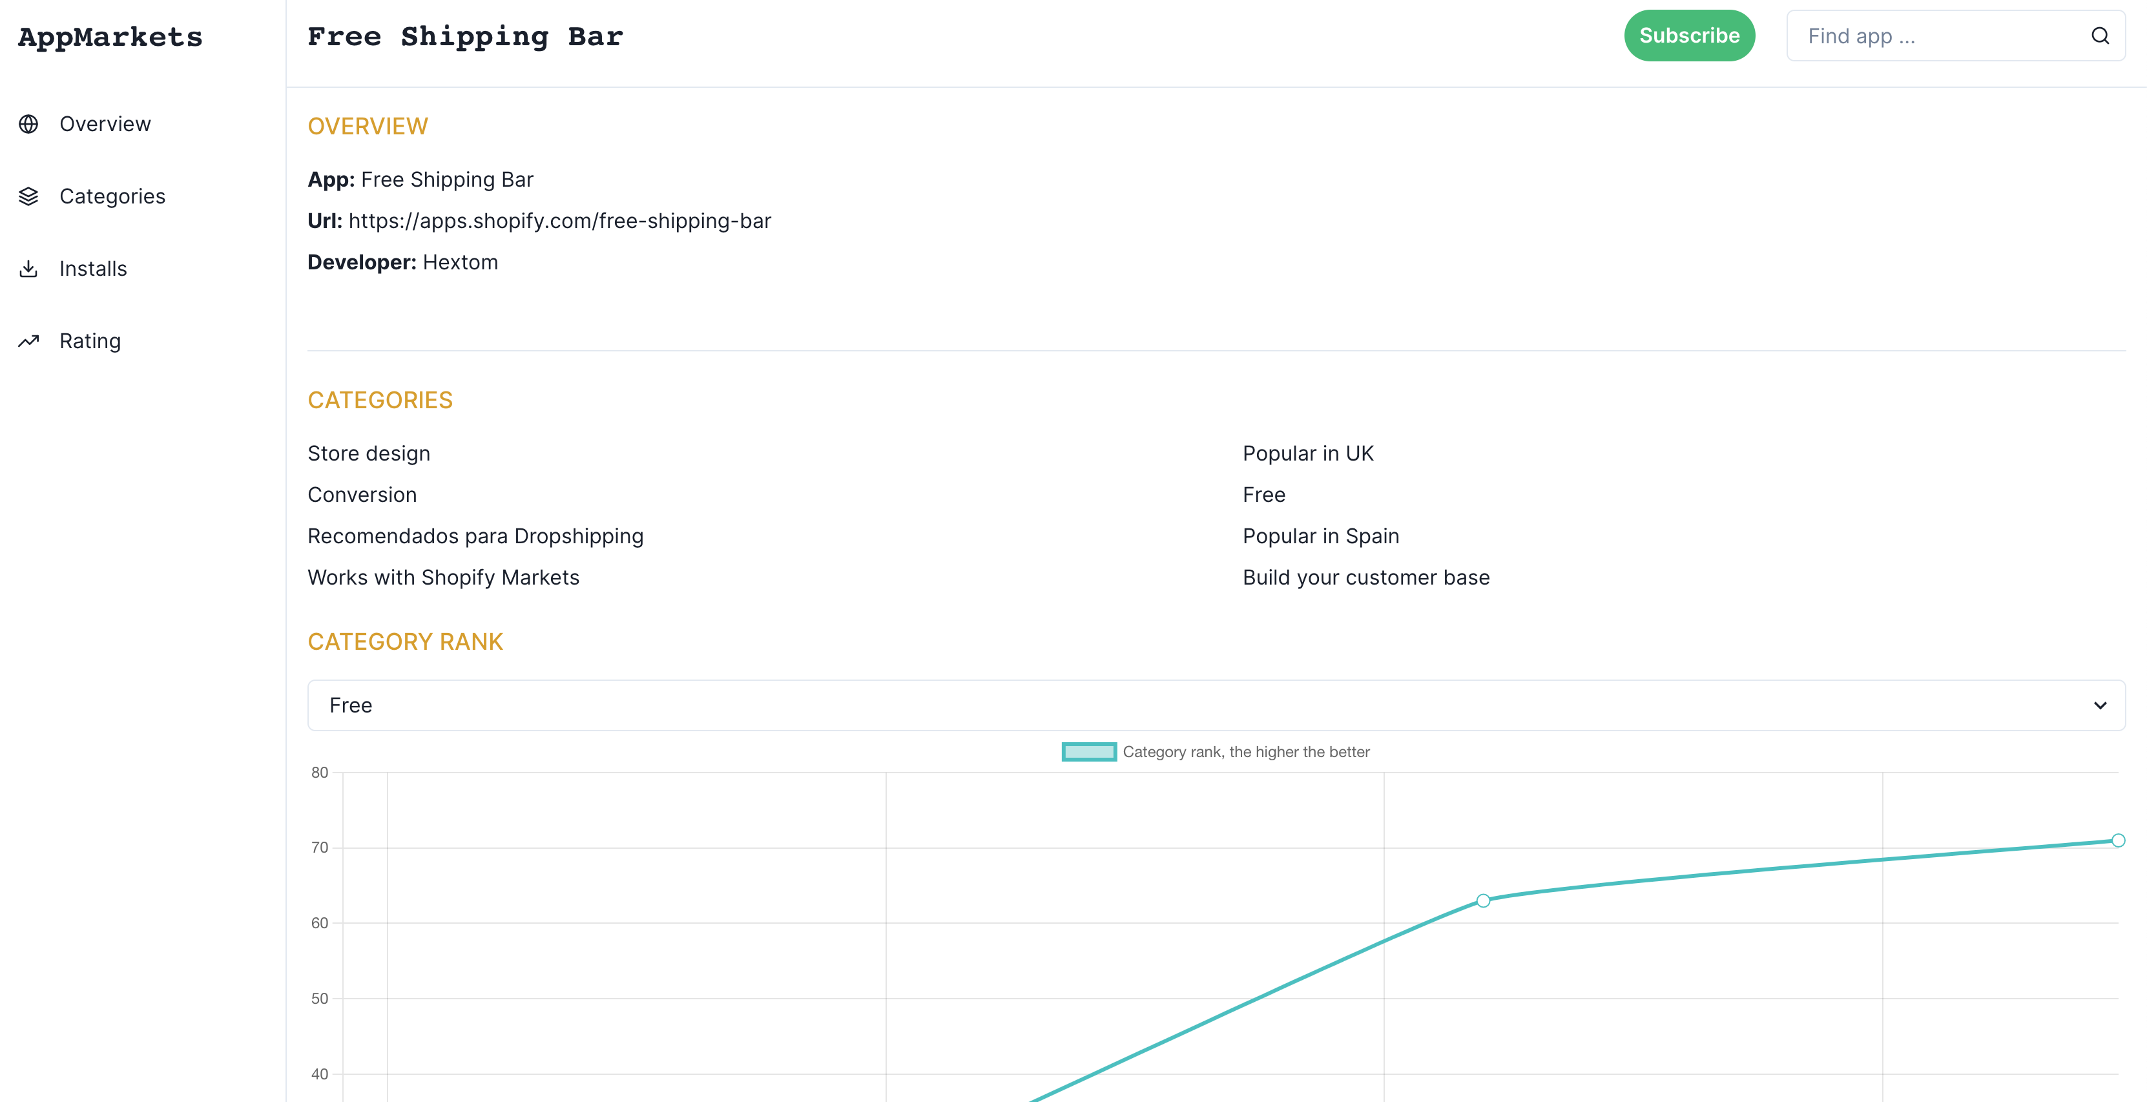
Task: Toggle the Category rank legend swatch
Action: point(1088,752)
